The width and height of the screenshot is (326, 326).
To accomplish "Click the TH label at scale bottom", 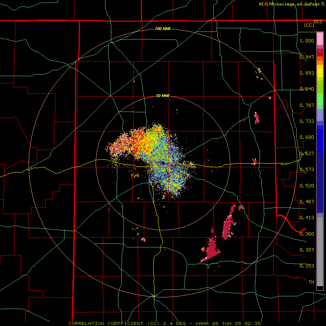I will click(x=311, y=282).
